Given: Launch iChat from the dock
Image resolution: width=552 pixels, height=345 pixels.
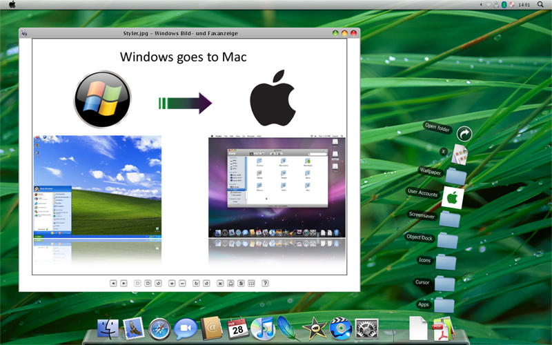Looking at the screenshot, I should (x=186, y=329).
